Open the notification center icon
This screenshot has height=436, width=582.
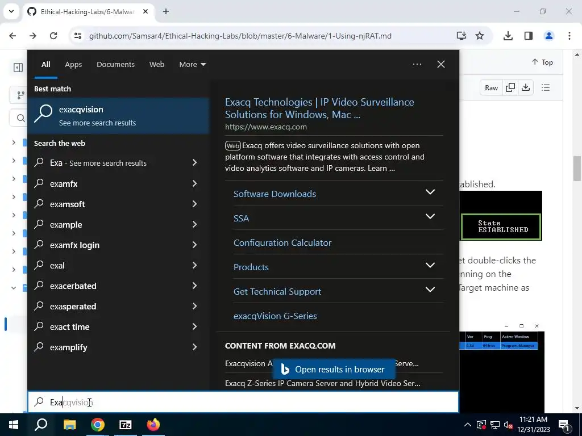[x=564, y=425]
